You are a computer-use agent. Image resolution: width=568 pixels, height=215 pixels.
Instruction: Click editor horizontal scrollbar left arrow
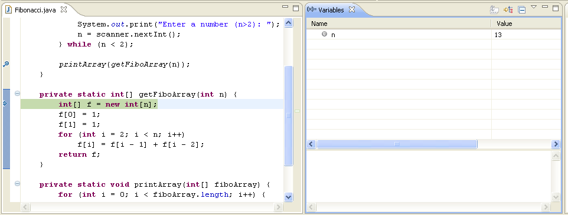25,207
